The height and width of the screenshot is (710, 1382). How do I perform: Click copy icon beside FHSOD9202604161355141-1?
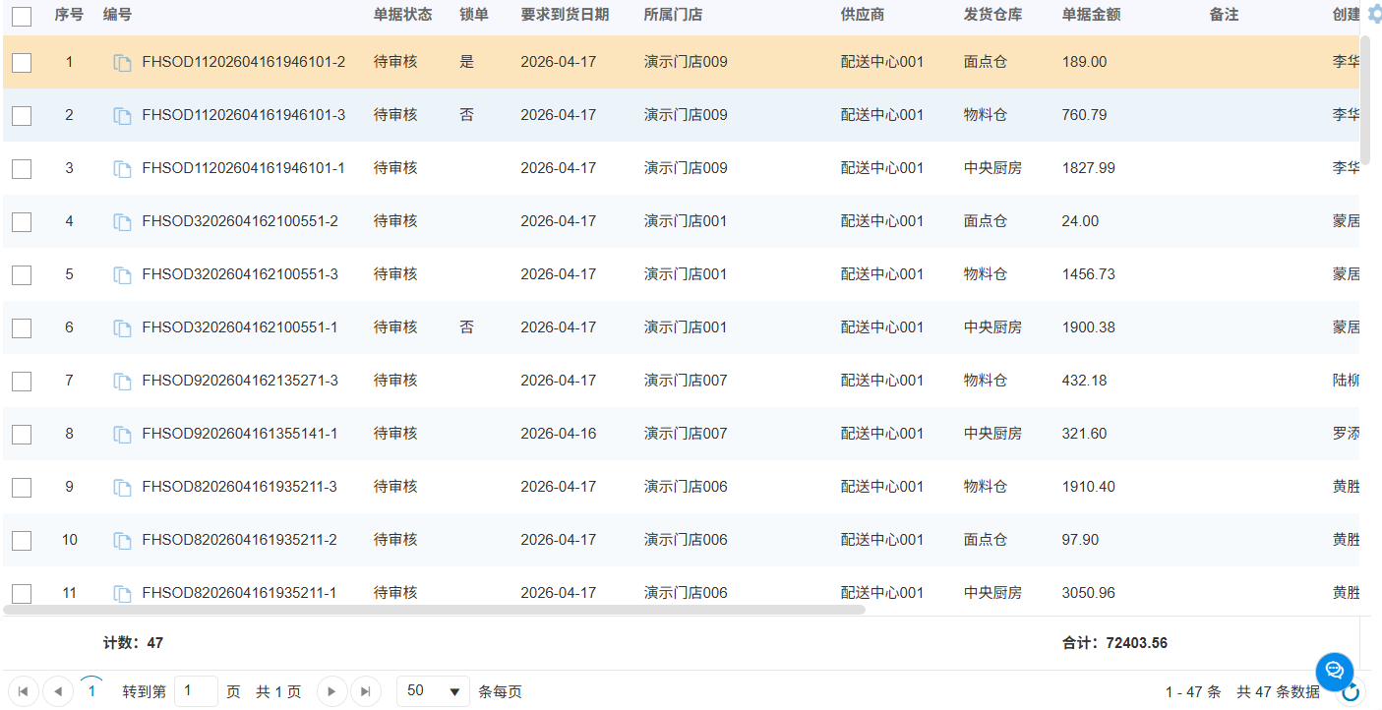point(122,435)
